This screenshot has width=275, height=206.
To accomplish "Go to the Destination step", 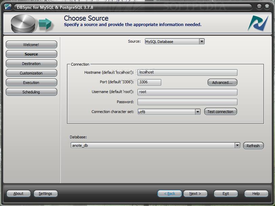I will [31, 63].
